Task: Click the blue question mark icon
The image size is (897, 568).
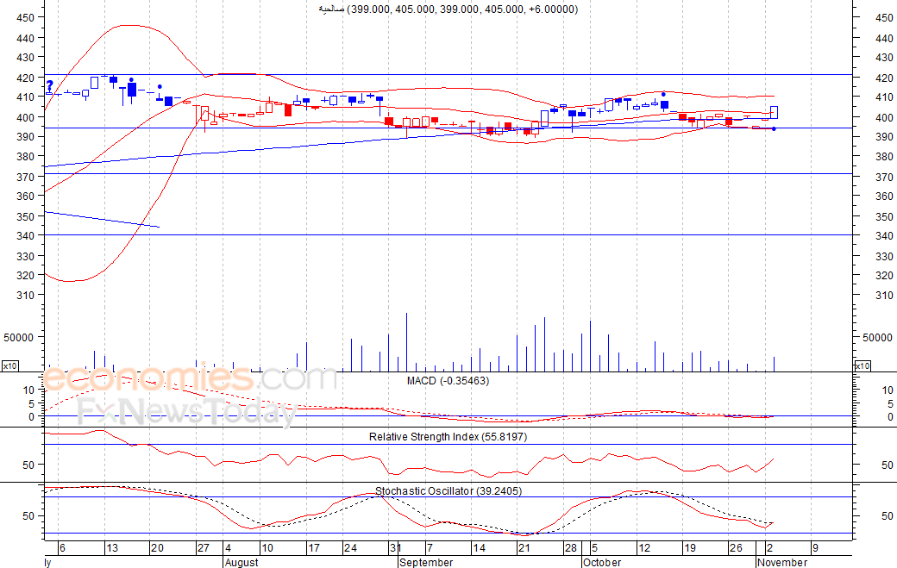Action: click(x=50, y=86)
